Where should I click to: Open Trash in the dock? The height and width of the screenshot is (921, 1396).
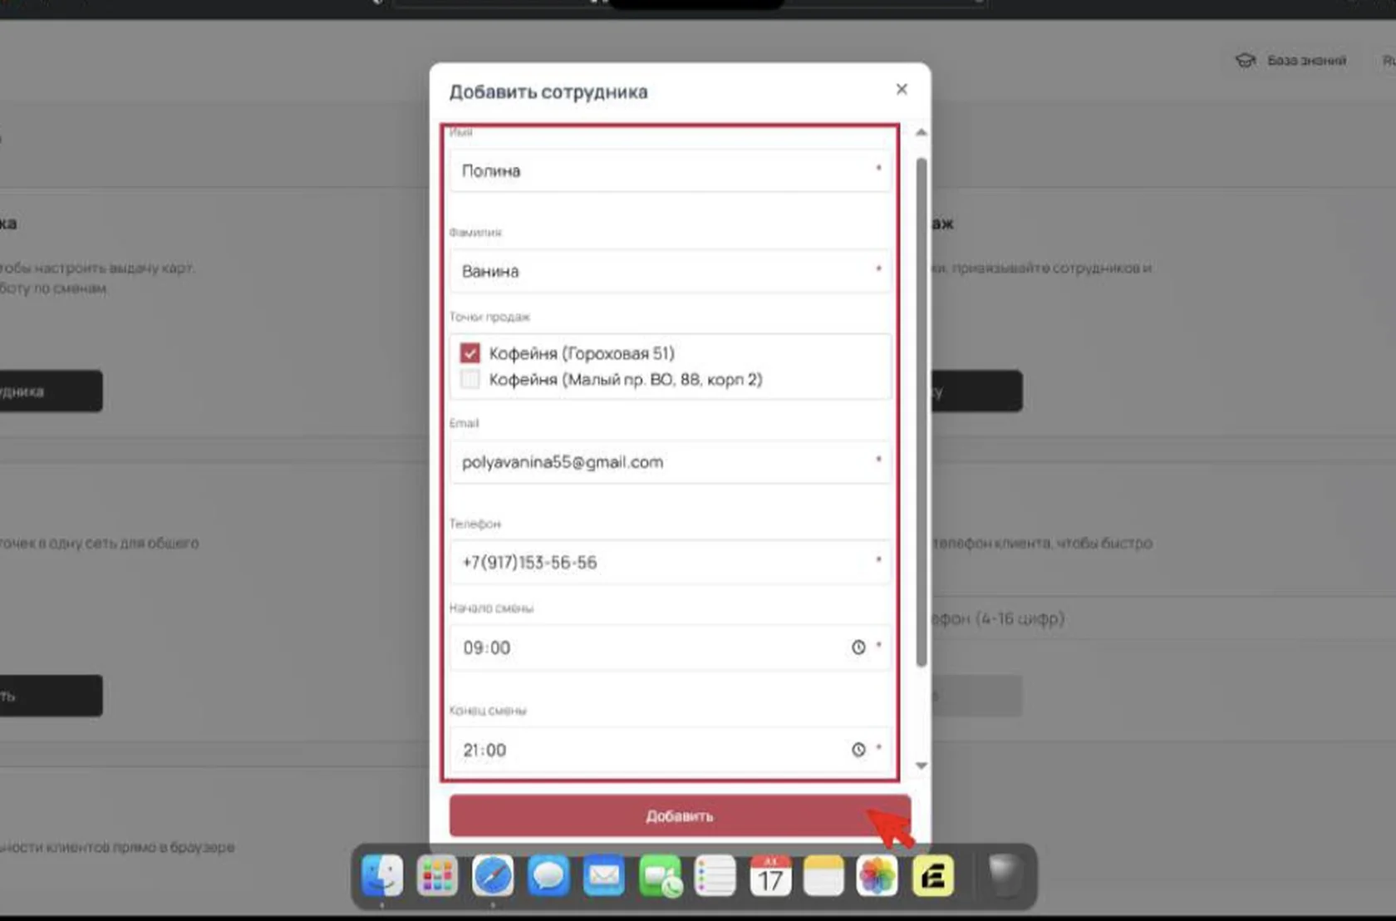(1005, 875)
